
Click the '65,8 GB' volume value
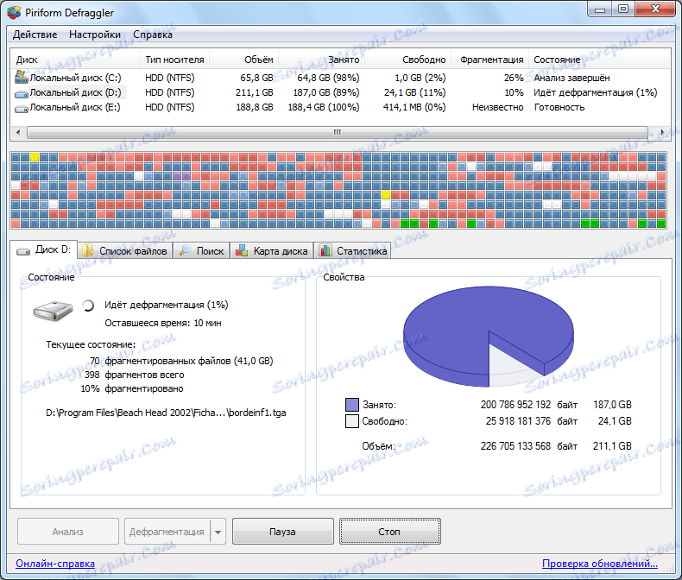click(256, 78)
